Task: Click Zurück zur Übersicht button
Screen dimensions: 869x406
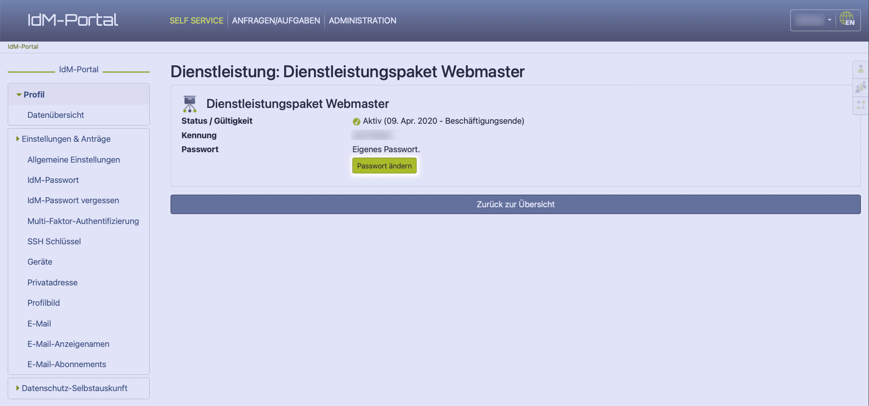Action: click(x=515, y=205)
